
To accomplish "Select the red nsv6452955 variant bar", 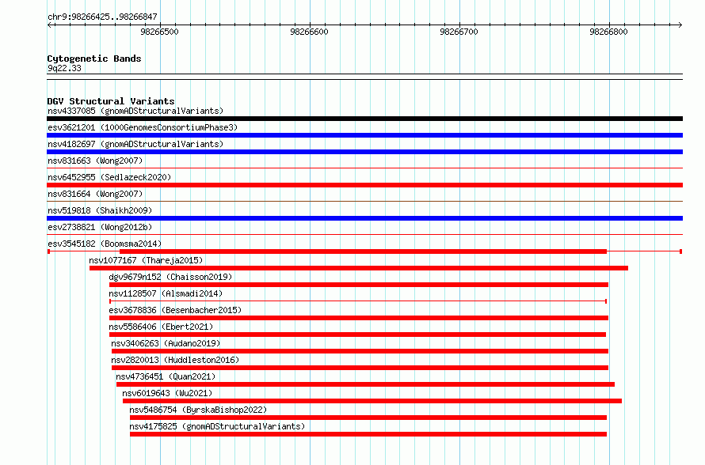I will (364, 185).
